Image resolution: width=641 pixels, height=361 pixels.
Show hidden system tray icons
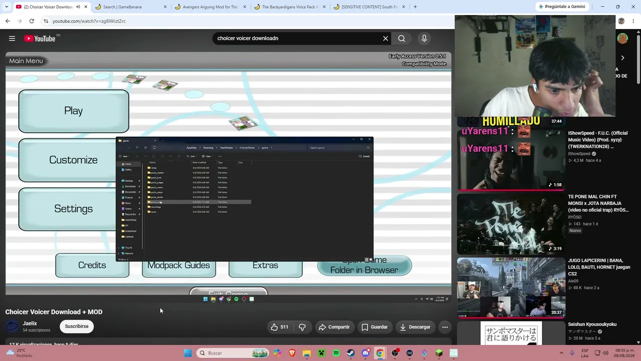[561, 353]
